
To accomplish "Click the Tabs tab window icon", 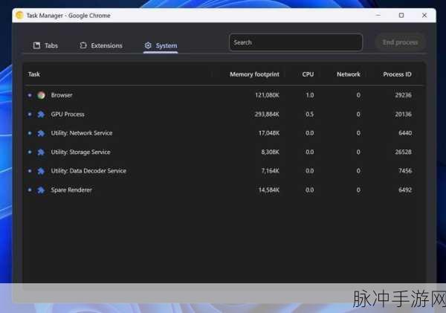I will coord(36,45).
